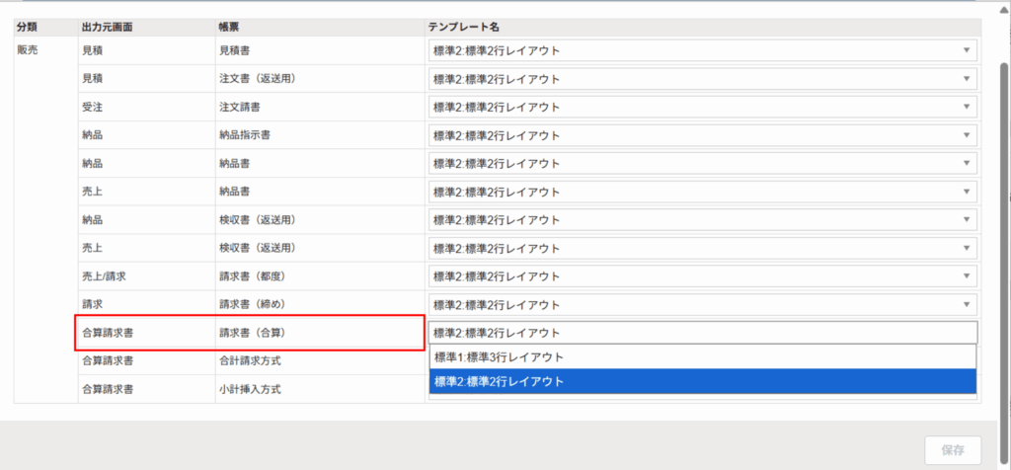Click the 出力元画面 column header
1011x470 pixels.
108,26
